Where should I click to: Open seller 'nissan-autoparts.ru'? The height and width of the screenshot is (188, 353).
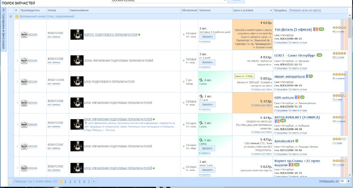(289, 76)
